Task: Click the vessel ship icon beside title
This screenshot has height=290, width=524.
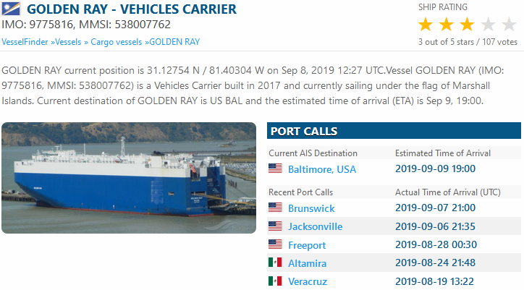Action: click(12, 10)
